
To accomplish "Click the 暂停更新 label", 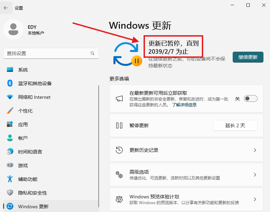I will tap(139, 125).
